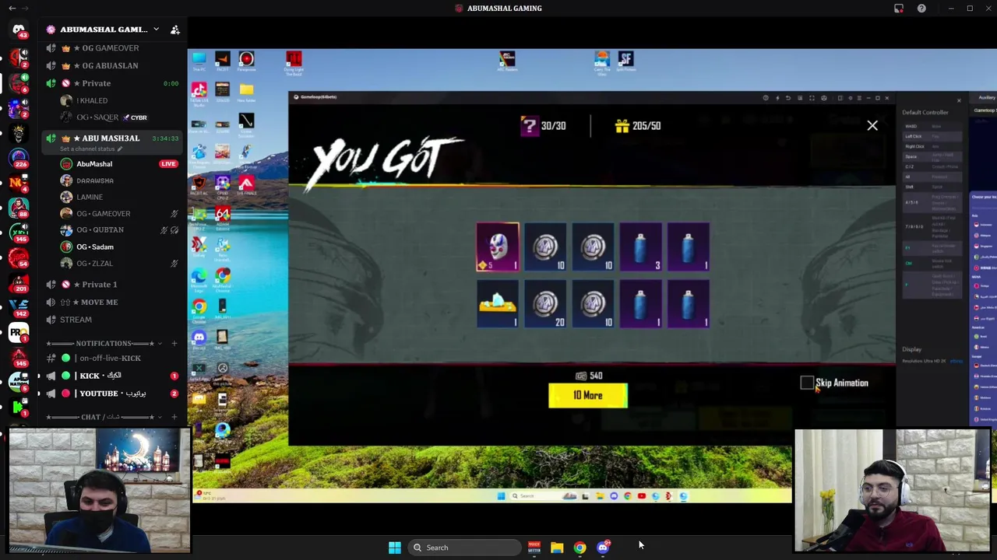Open Discord help icon in title bar
The height and width of the screenshot is (560, 997).
point(921,9)
